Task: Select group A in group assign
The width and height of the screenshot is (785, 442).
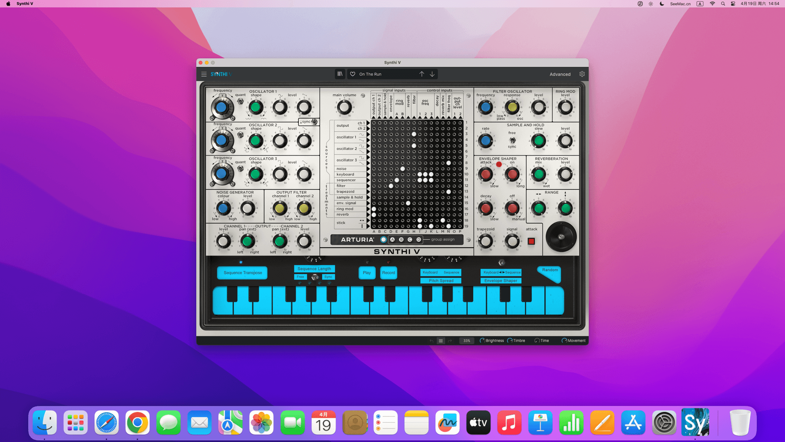Action: coord(392,239)
